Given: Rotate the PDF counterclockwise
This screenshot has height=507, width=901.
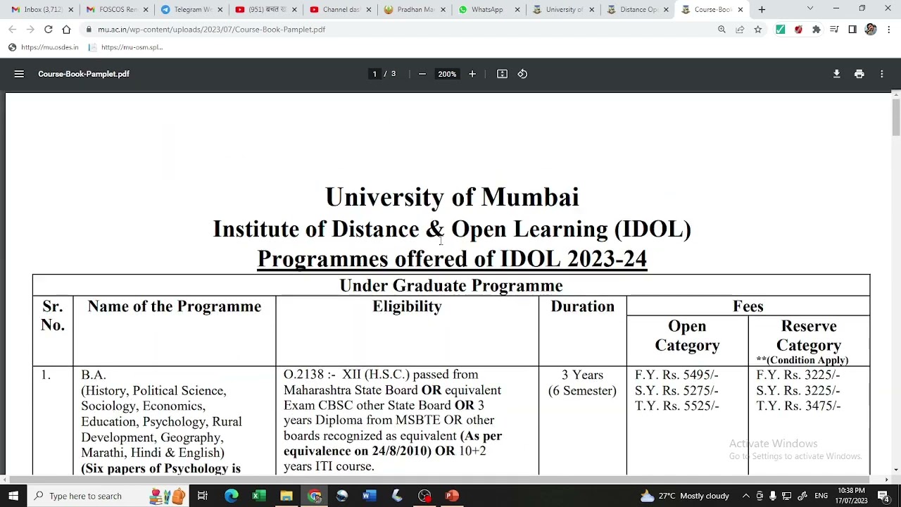Looking at the screenshot, I should point(522,74).
